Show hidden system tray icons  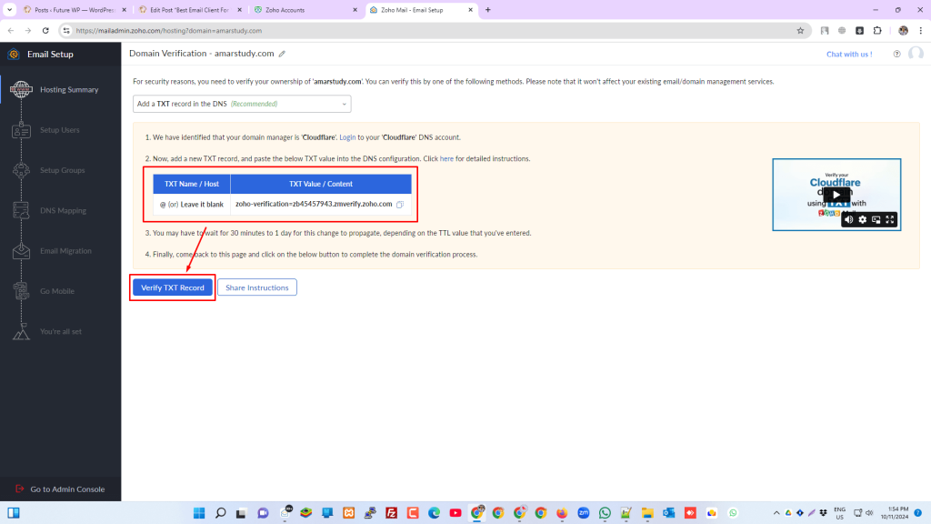tap(776, 513)
